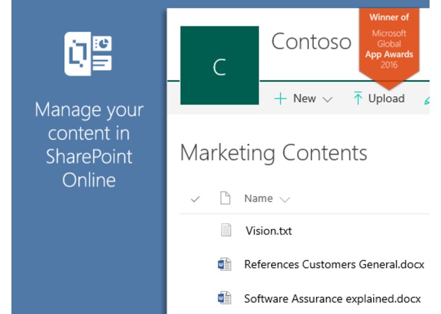Click the green plus icon beside New
Viewport: 441px width, 314px height.
[280, 99]
